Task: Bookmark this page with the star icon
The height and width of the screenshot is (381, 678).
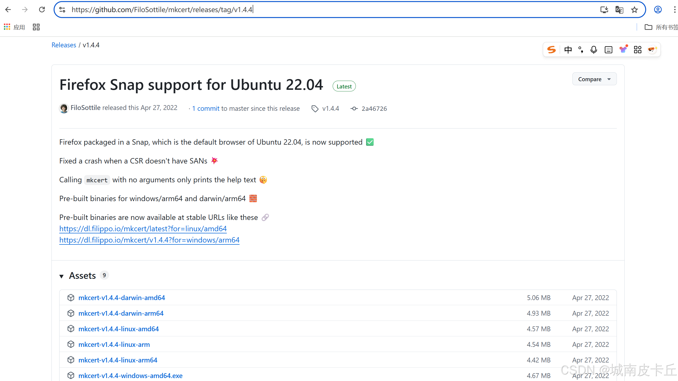Action: coord(634,10)
